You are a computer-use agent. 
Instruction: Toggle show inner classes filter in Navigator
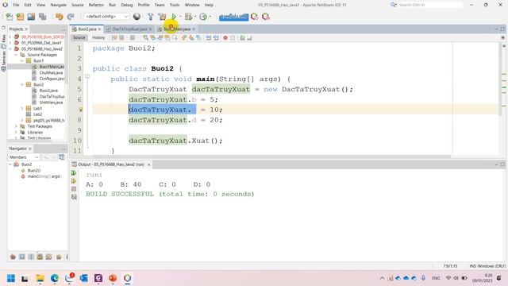click(x=49, y=257)
